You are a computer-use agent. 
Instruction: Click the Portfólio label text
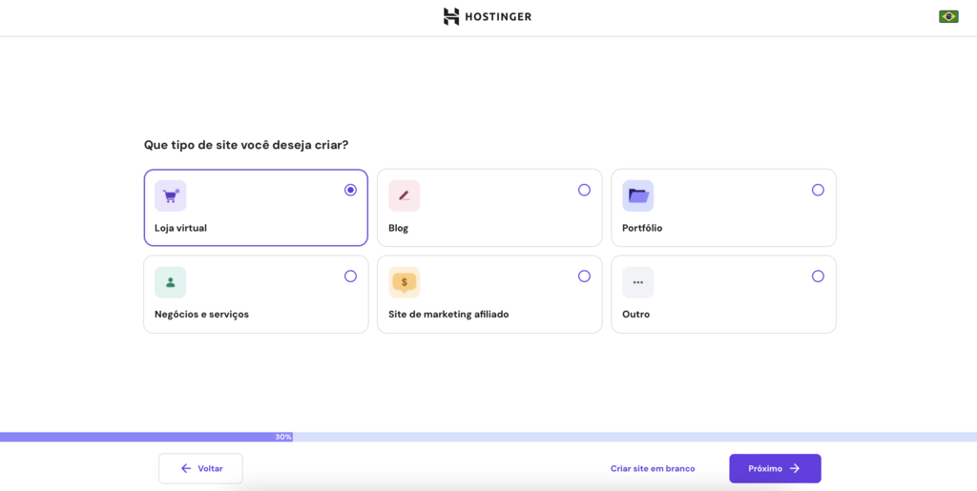coord(642,229)
